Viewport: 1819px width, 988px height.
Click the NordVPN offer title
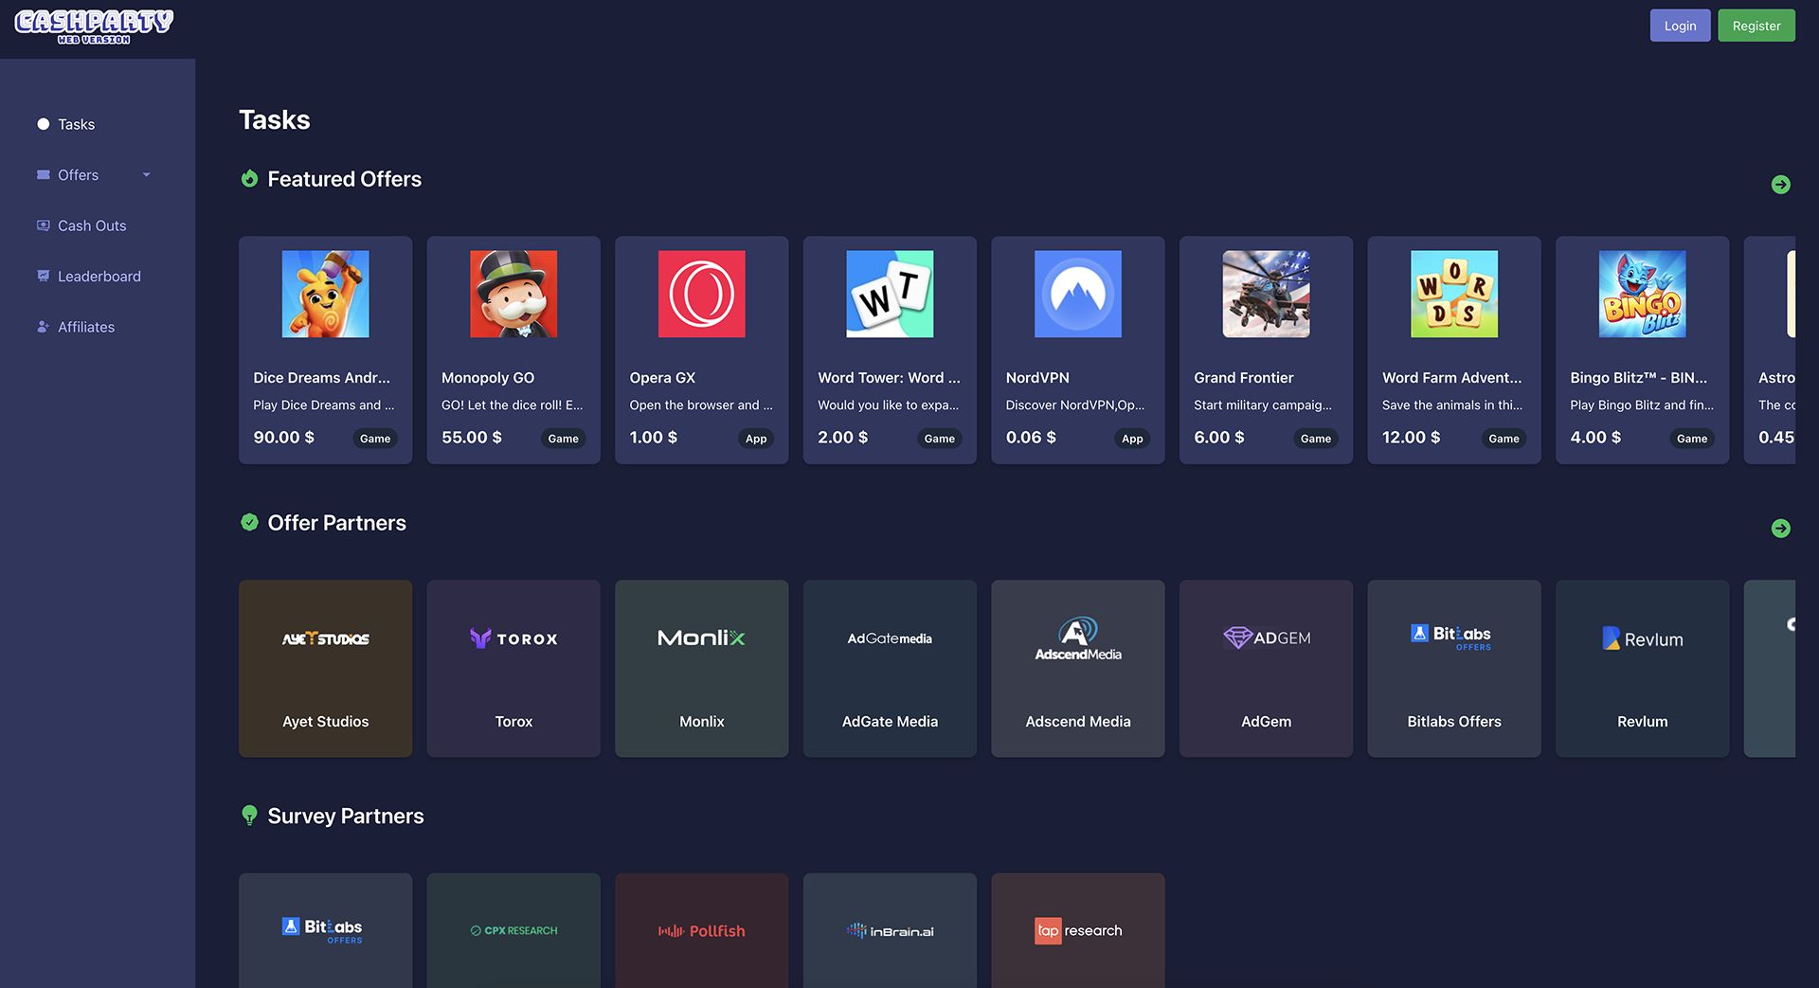[1037, 378]
